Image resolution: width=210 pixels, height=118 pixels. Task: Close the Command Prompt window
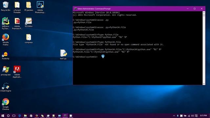pyautogui.click(x=202, y=9)
